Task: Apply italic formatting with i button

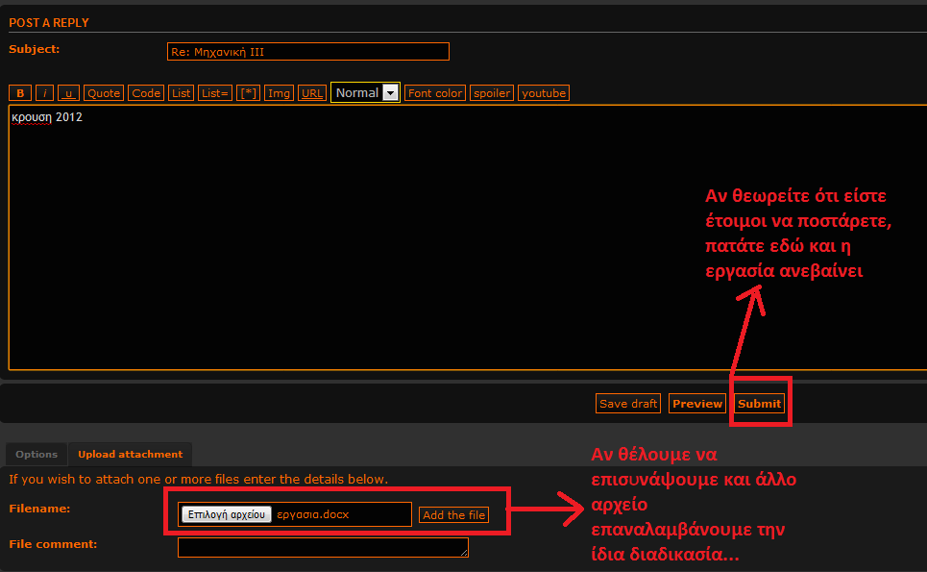Action: point(45,93)
